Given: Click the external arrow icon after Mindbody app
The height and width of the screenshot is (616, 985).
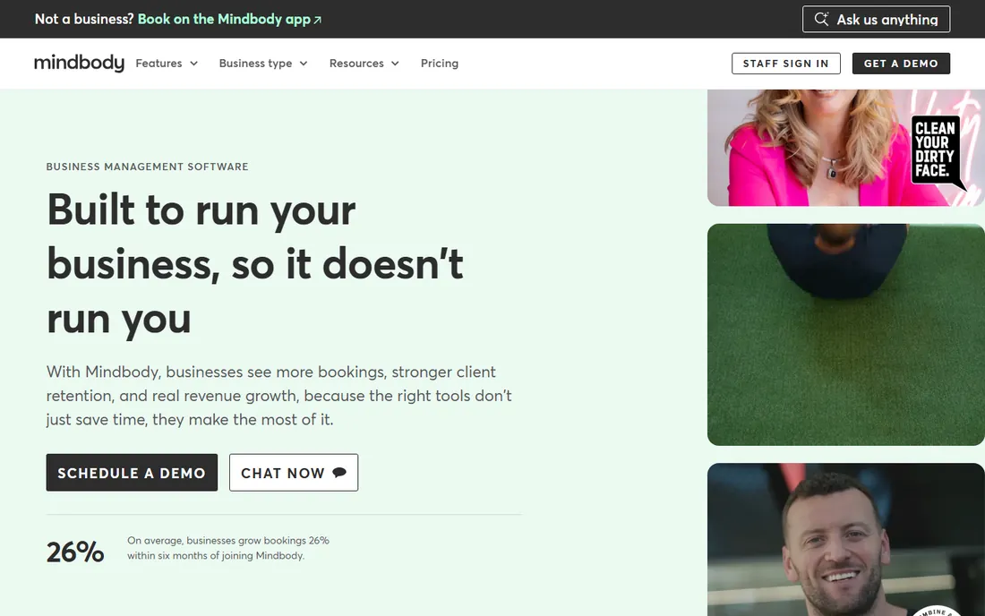Looking at the screenshot, I should pyautogui.click(x=318, y=20).
